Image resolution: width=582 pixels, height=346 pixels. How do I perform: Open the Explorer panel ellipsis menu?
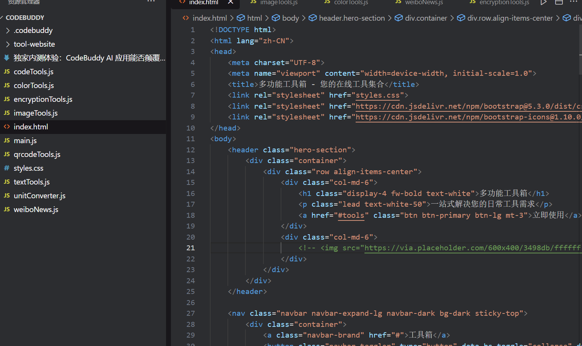coord(151,2)
